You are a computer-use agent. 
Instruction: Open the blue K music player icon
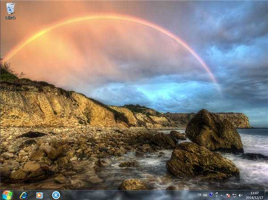(x=56, y=195)
